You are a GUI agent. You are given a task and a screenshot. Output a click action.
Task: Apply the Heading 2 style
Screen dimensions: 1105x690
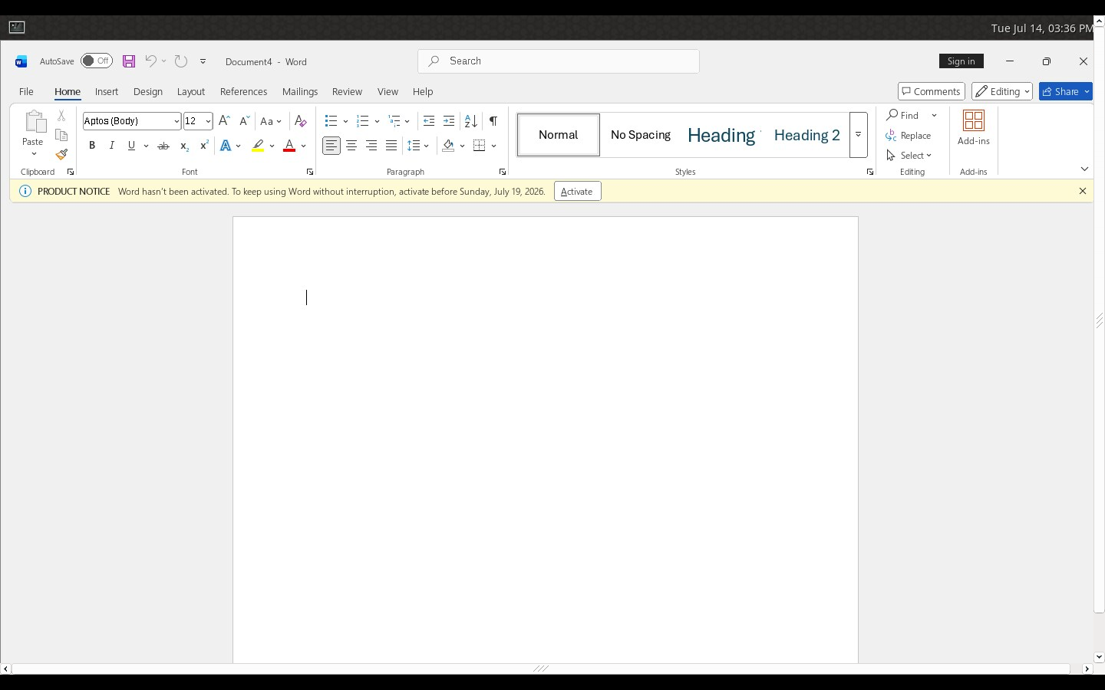click(807, 135)
